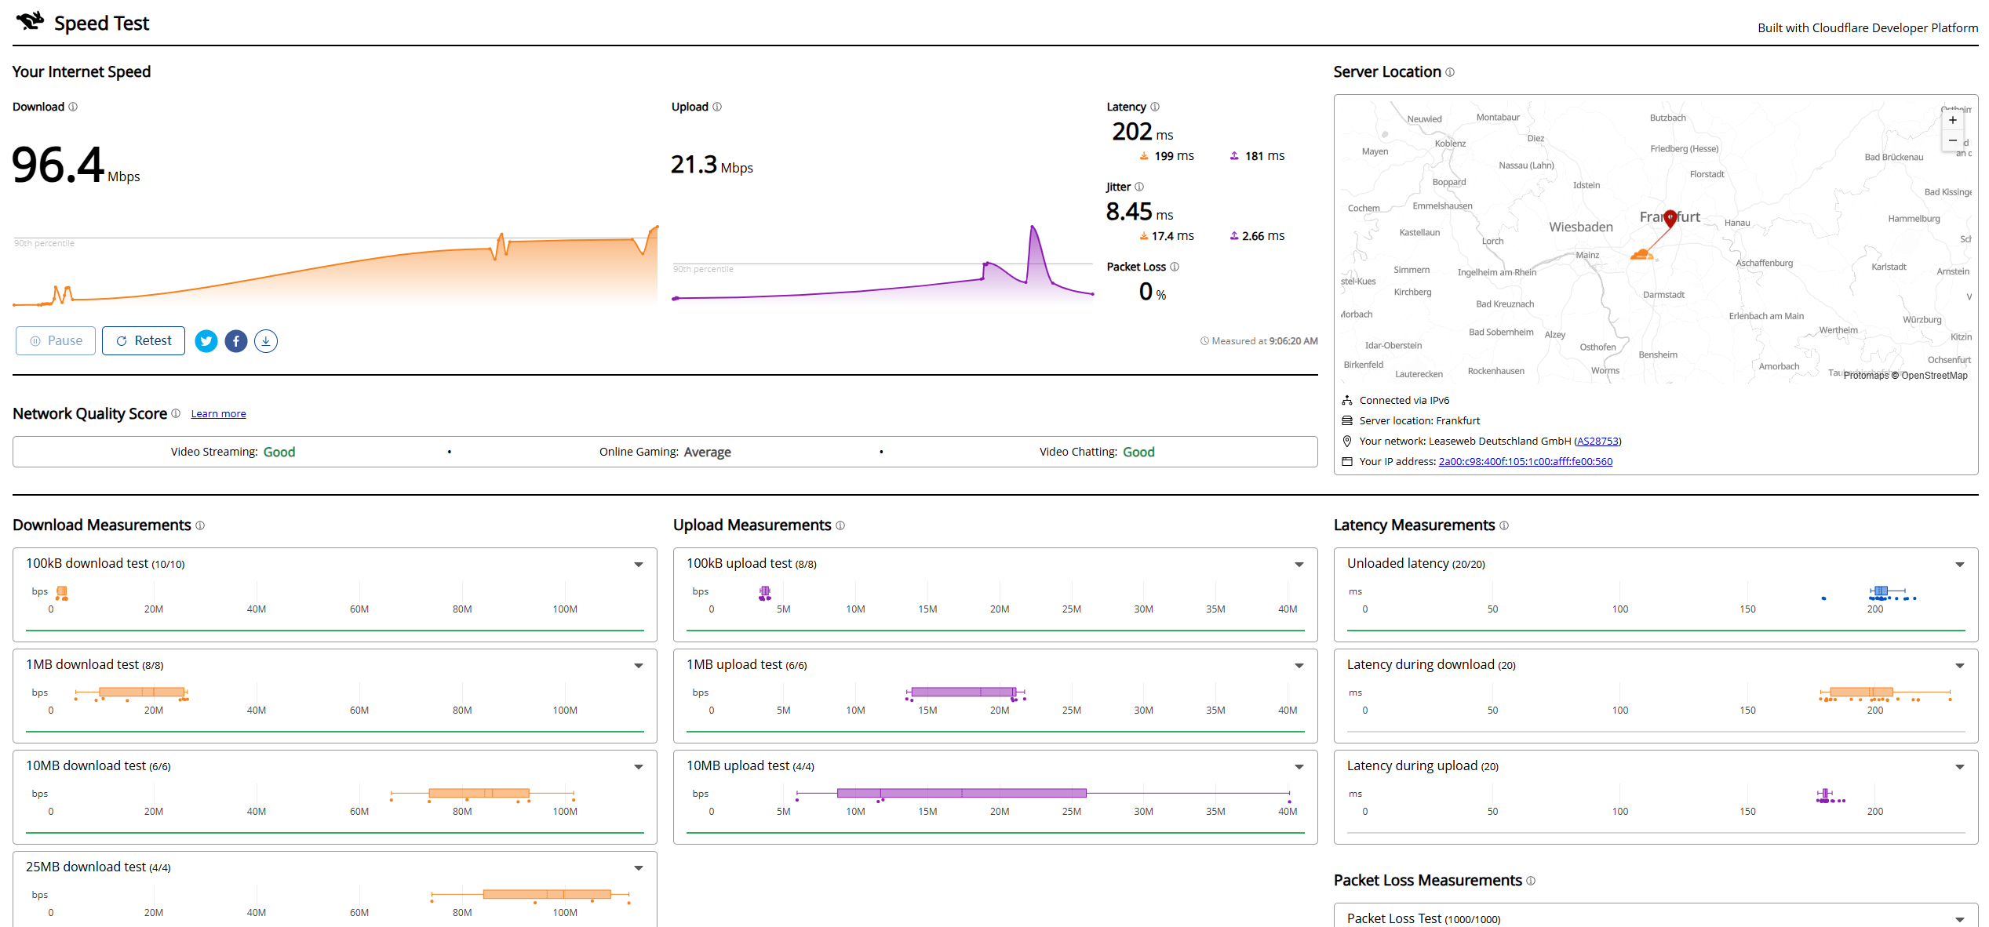Zoom in on the server map
This screenshot has height=927, width=1989.
click(1953, 120)
